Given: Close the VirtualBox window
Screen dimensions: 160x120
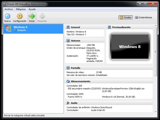Looking at the screenshot, I should click(153, 3).
